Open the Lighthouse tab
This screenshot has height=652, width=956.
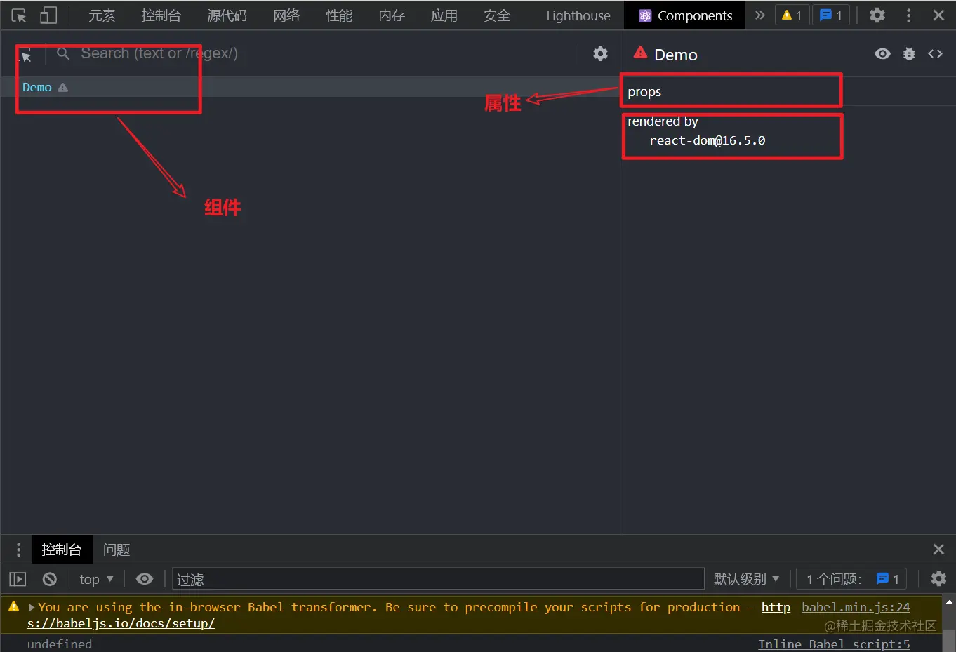[578, 15]
